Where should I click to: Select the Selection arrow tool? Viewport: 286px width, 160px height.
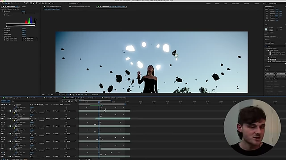(x=6, y=3)
